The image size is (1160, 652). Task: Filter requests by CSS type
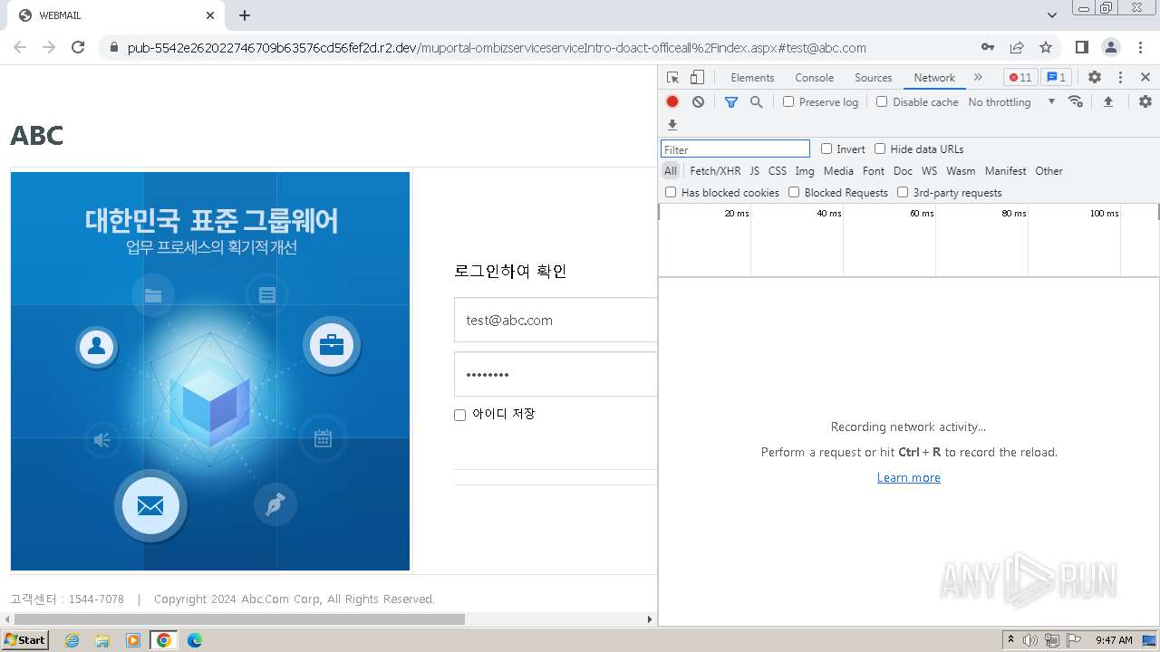tap(778, 170)
